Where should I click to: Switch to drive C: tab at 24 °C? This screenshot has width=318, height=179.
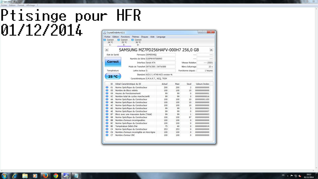[x=110, y=42]
